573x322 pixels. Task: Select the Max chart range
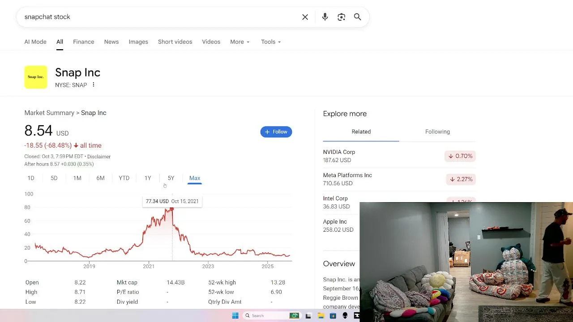(x=195, y=178)
